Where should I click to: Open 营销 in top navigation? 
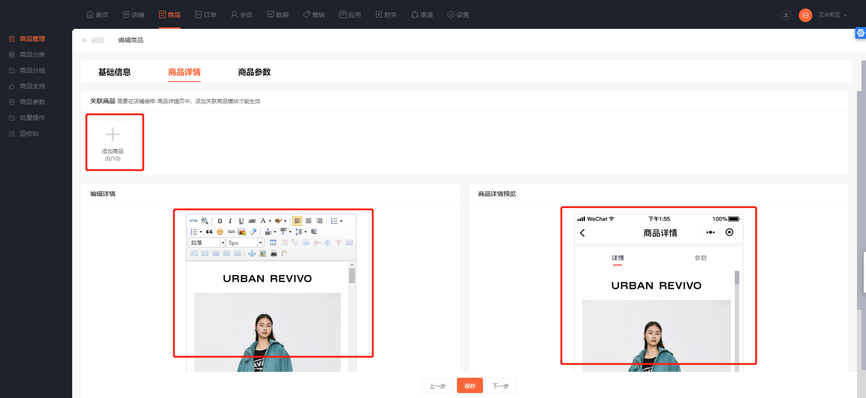click(314, 14)
